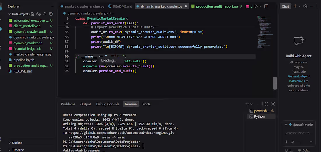Screen dimensions: 321x152
Task: Open the Local session target picker in chat
Action: coord(289,150)
